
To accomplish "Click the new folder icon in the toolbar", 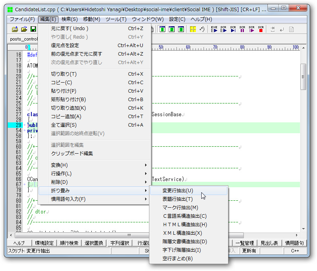I will click(15, 29).
